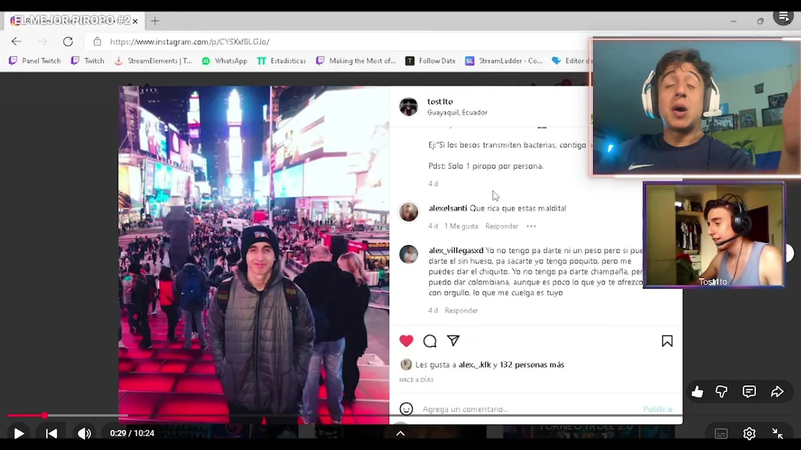
Task: Click HACE 4 DÍAS post timestamp
Action: pos(416,380)
